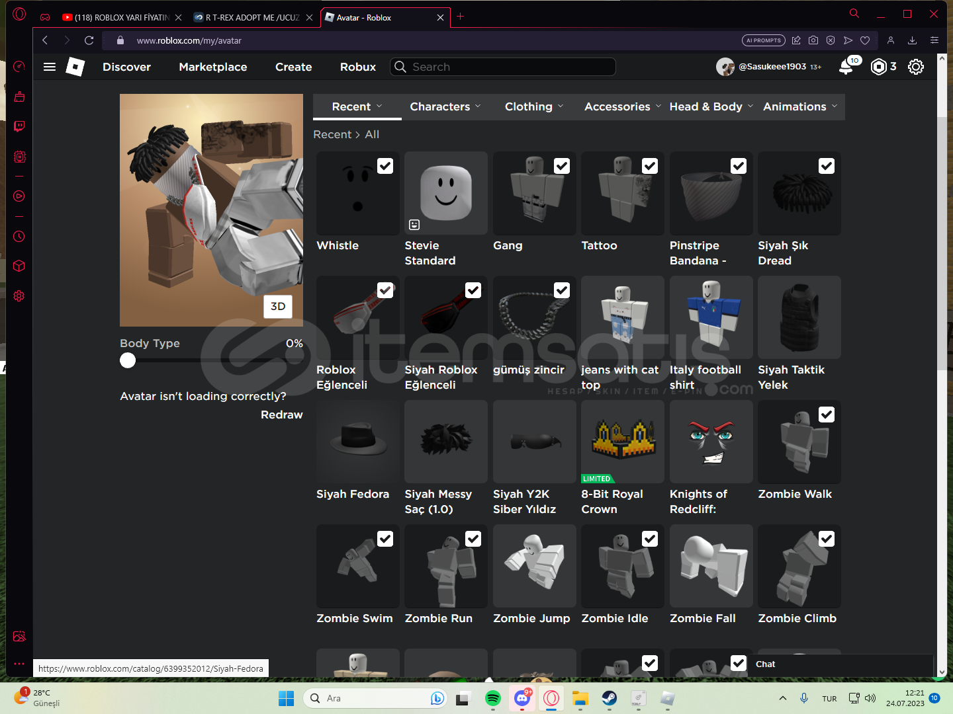The image size is (953, 714).
Task: Click the Opera browser logo menu
Action: tap(19, 14)
